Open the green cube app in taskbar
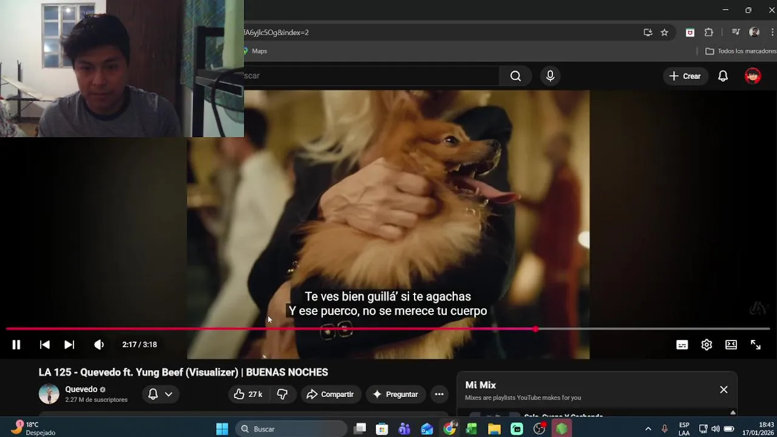This screenshot has width=777, height=437. pos(562,429)
